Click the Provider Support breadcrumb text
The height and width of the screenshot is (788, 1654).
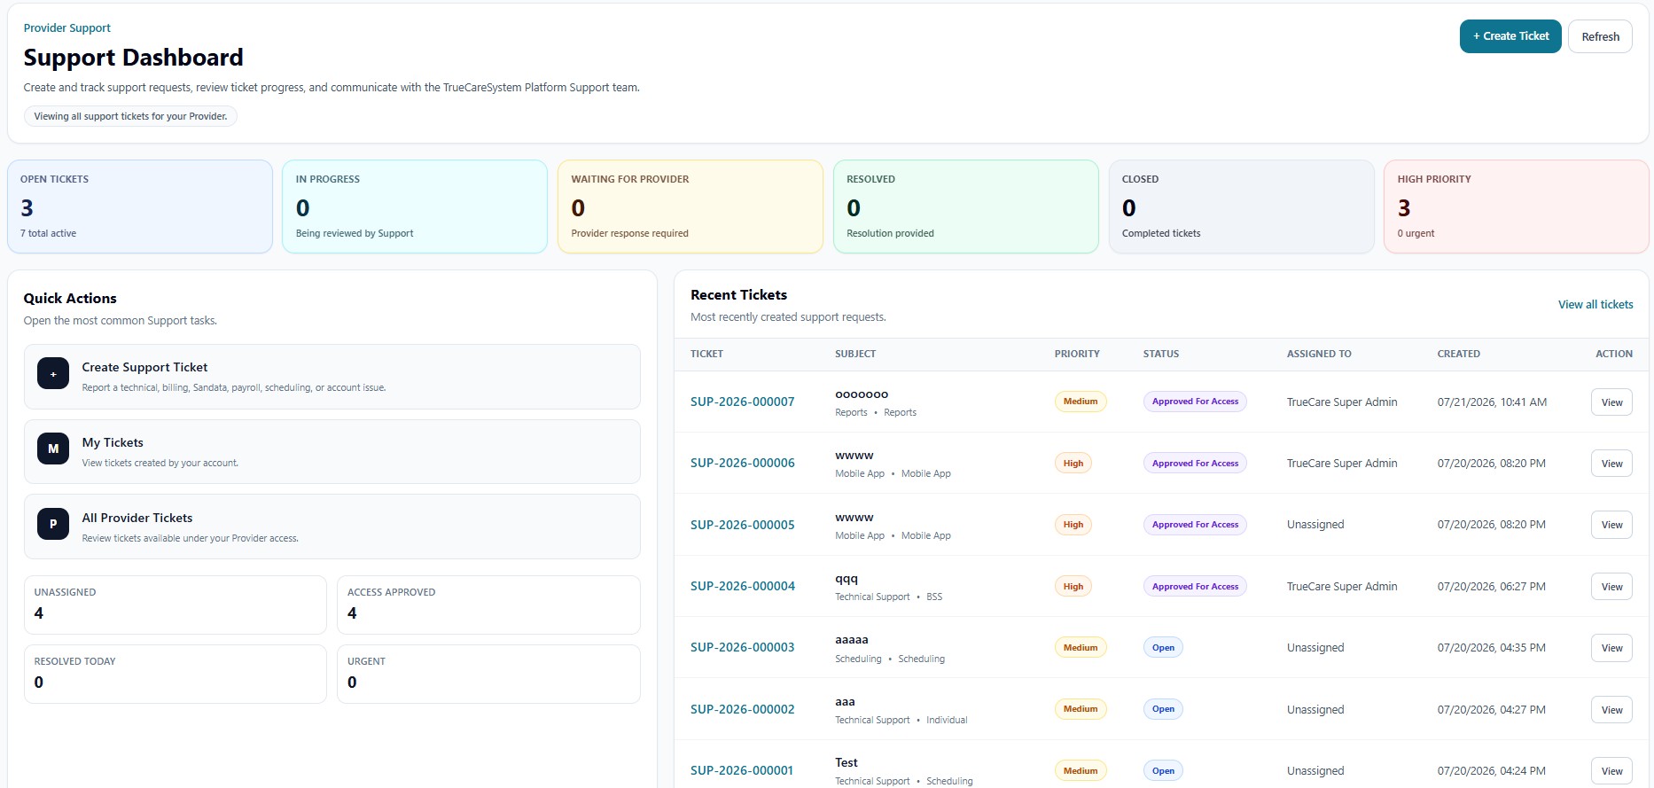point(67,28)
